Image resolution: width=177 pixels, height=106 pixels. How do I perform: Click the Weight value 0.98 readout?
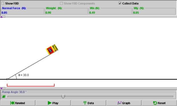coord(48,13)
